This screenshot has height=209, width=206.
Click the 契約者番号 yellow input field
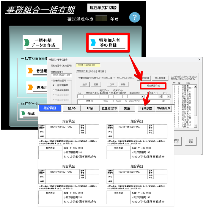tap(88, 65)
